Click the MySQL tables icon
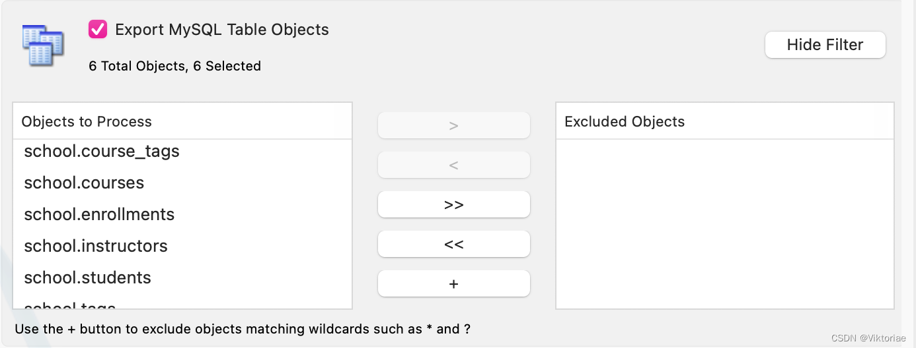Image resolution: width=916 pixels, height=348 pixels. [43, 45]
